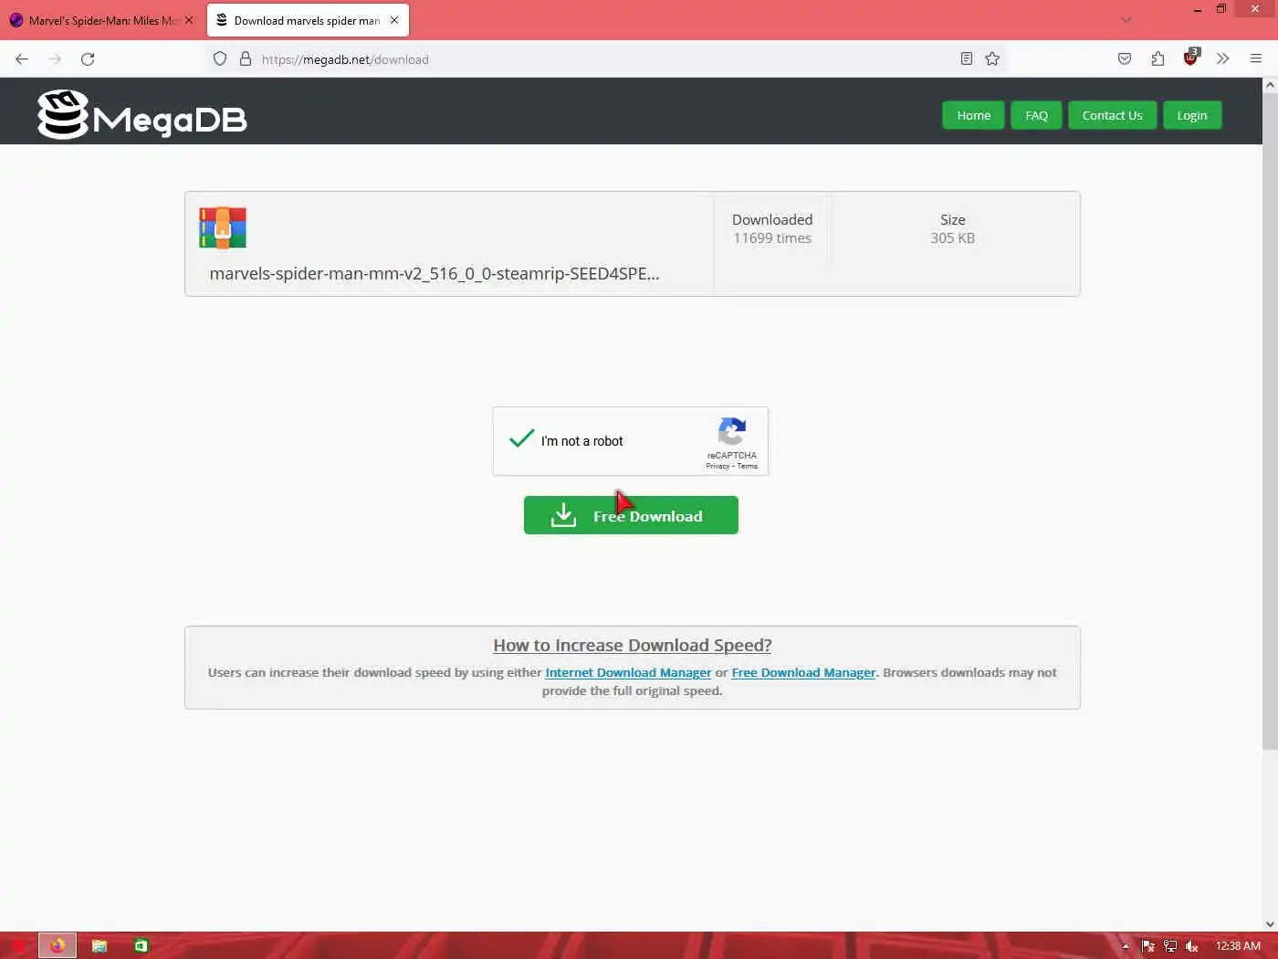Screen dimensions: 1278x959
Task: Click the WinRAR archive file icon
Action: tap(223, 228)
